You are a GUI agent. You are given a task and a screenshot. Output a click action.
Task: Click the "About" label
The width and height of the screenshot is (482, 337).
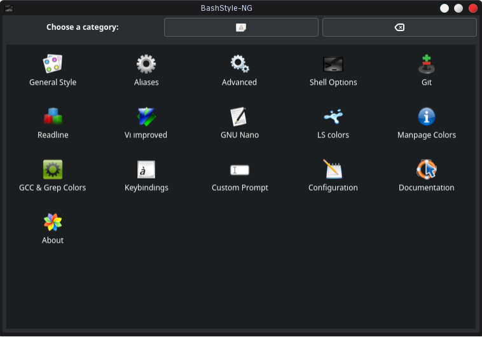coord(53,240)
